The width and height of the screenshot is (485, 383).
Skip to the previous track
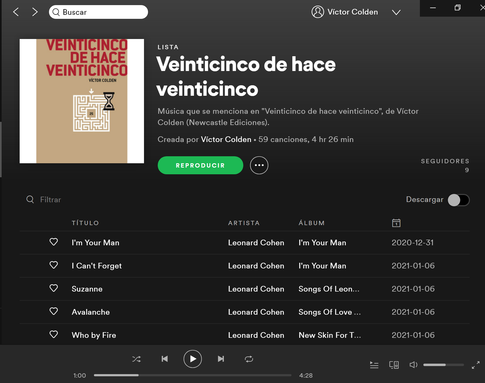pos(164,359)
